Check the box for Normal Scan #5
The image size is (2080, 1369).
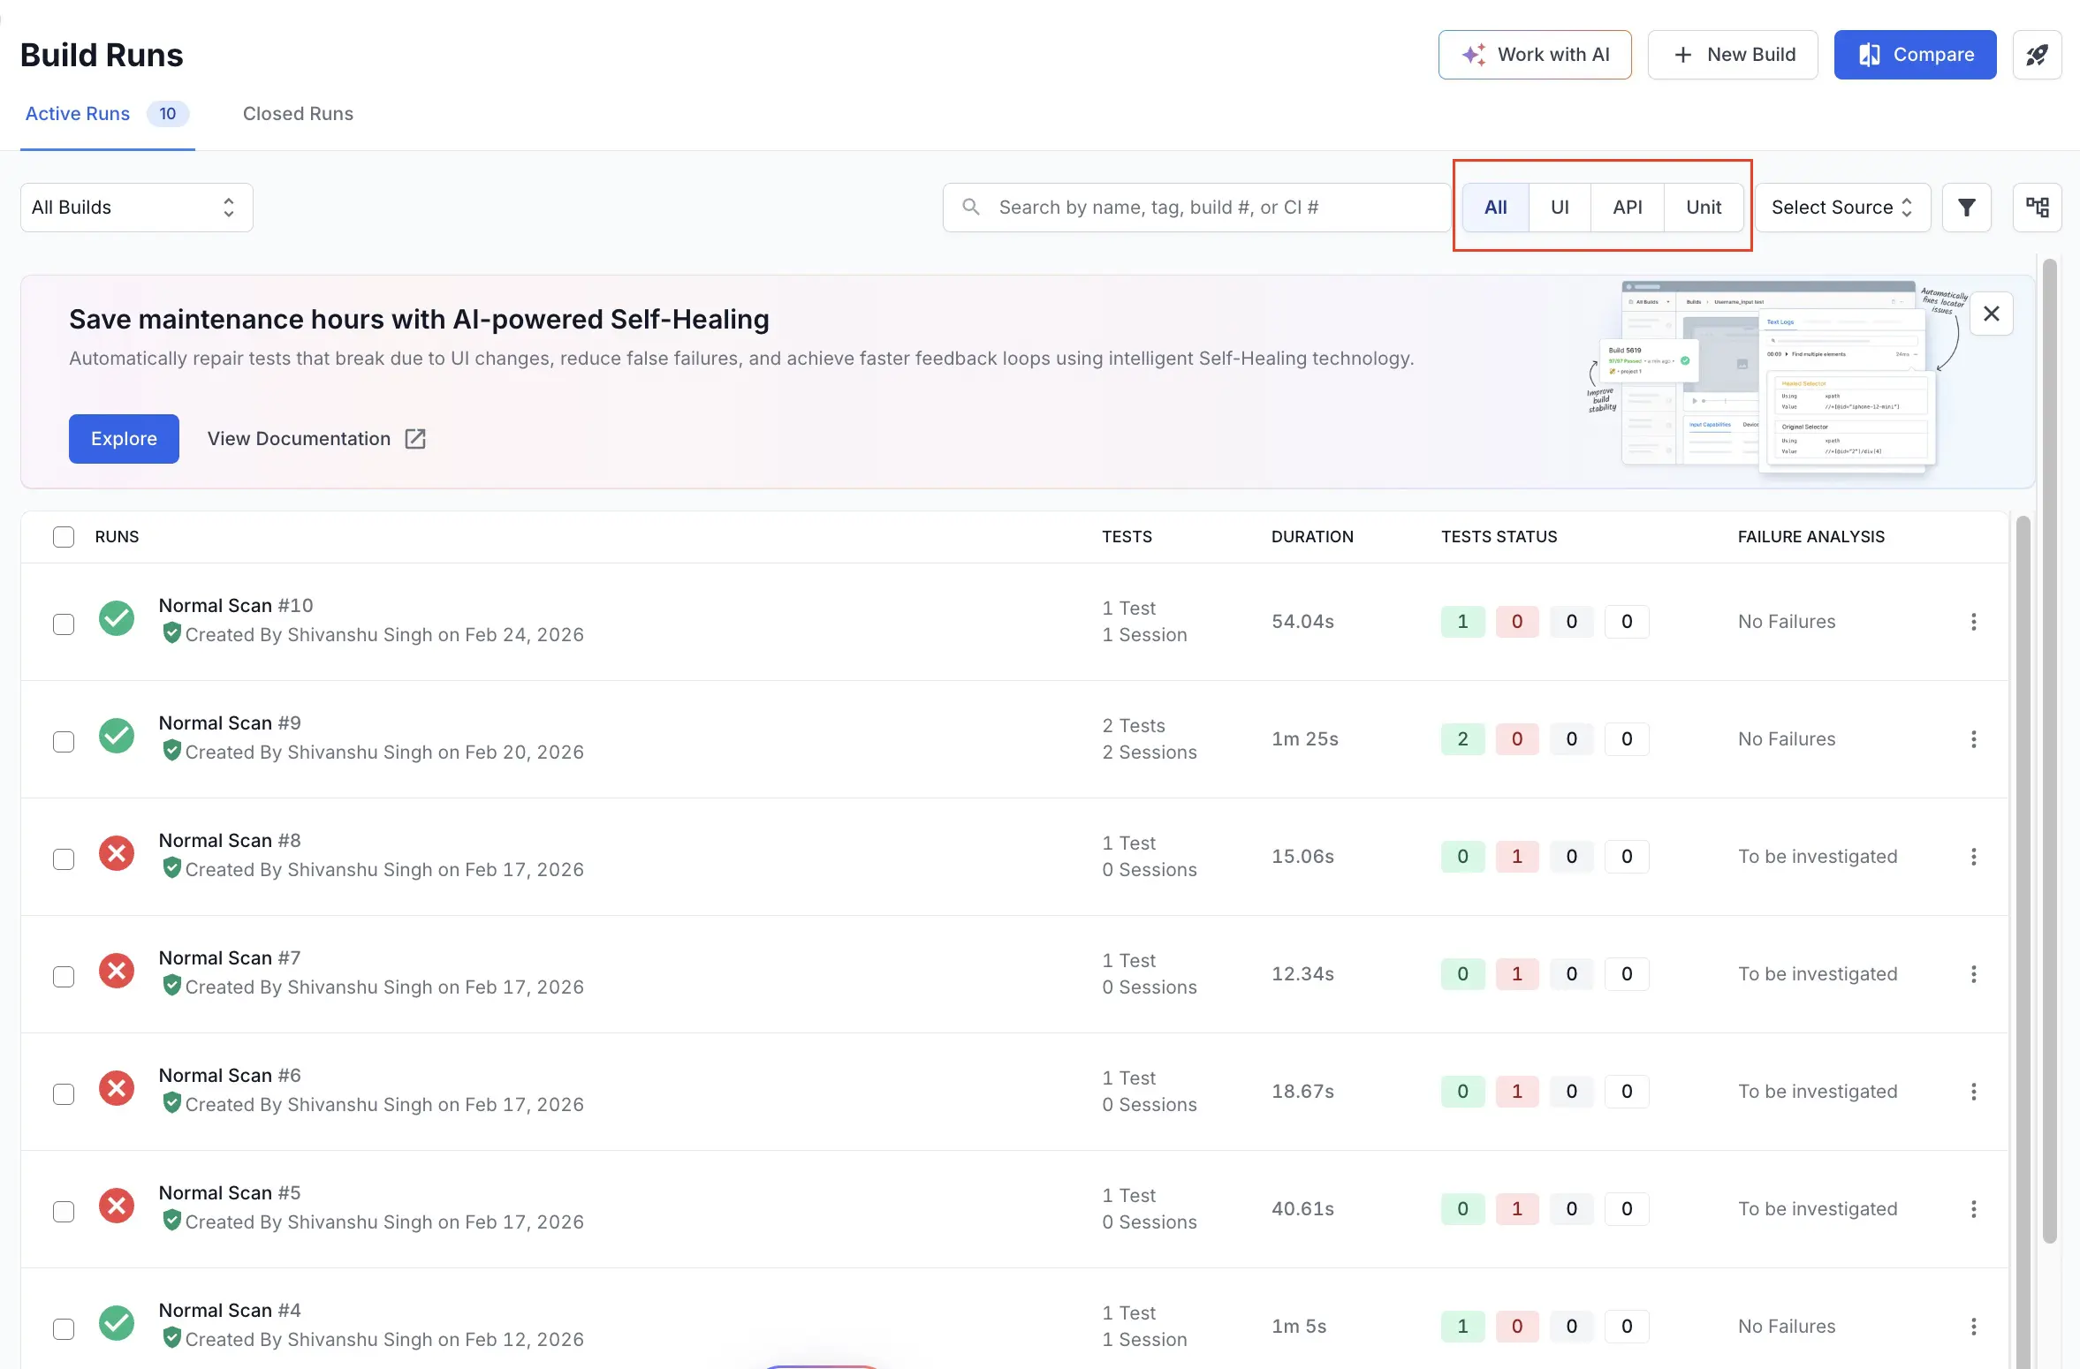pos(64,1212)
